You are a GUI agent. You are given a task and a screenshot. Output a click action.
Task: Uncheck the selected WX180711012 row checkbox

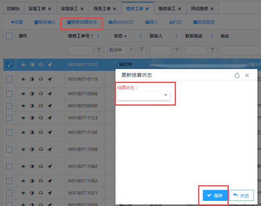(9, 65)
